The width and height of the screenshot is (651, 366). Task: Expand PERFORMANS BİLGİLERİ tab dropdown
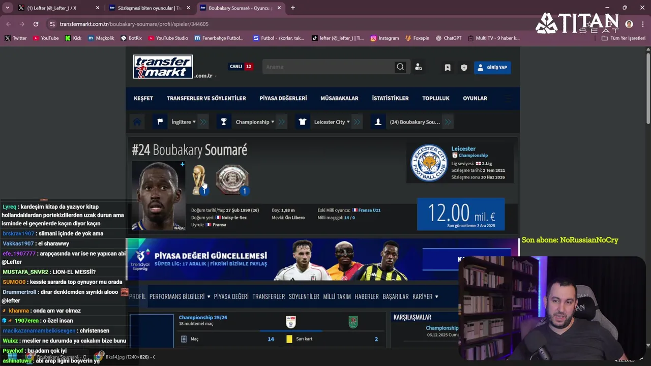[x=180, y=296]
